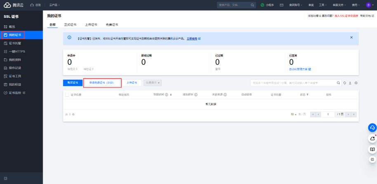Open 概览 in the sidebar

(21, 27)
